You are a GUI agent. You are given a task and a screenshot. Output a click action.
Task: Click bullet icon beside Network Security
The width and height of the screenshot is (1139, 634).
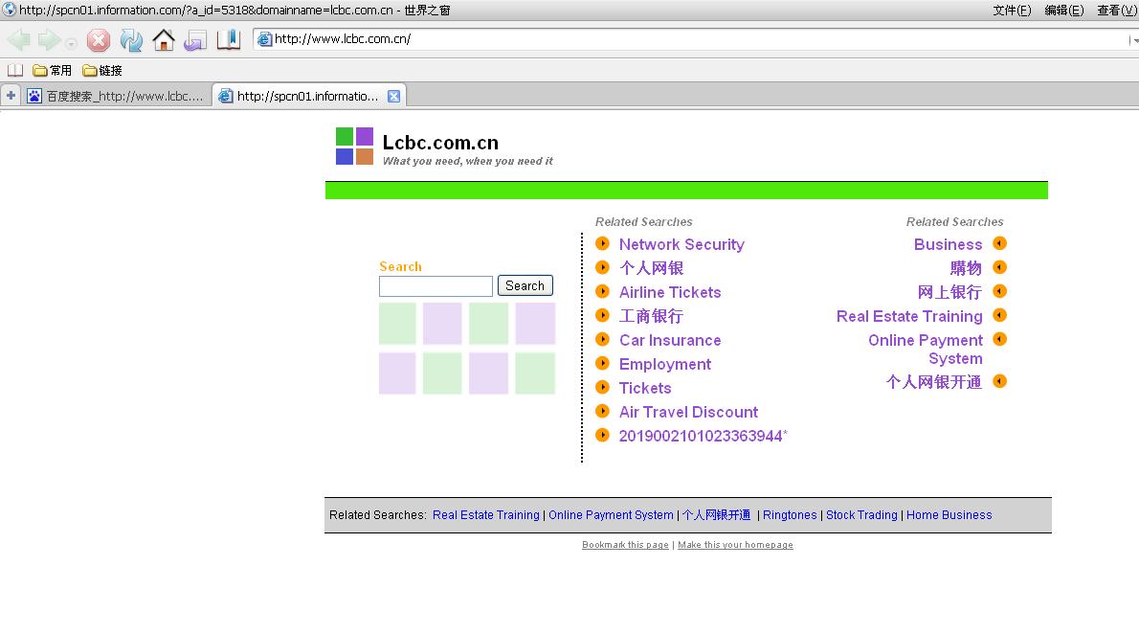pos(602,243)
